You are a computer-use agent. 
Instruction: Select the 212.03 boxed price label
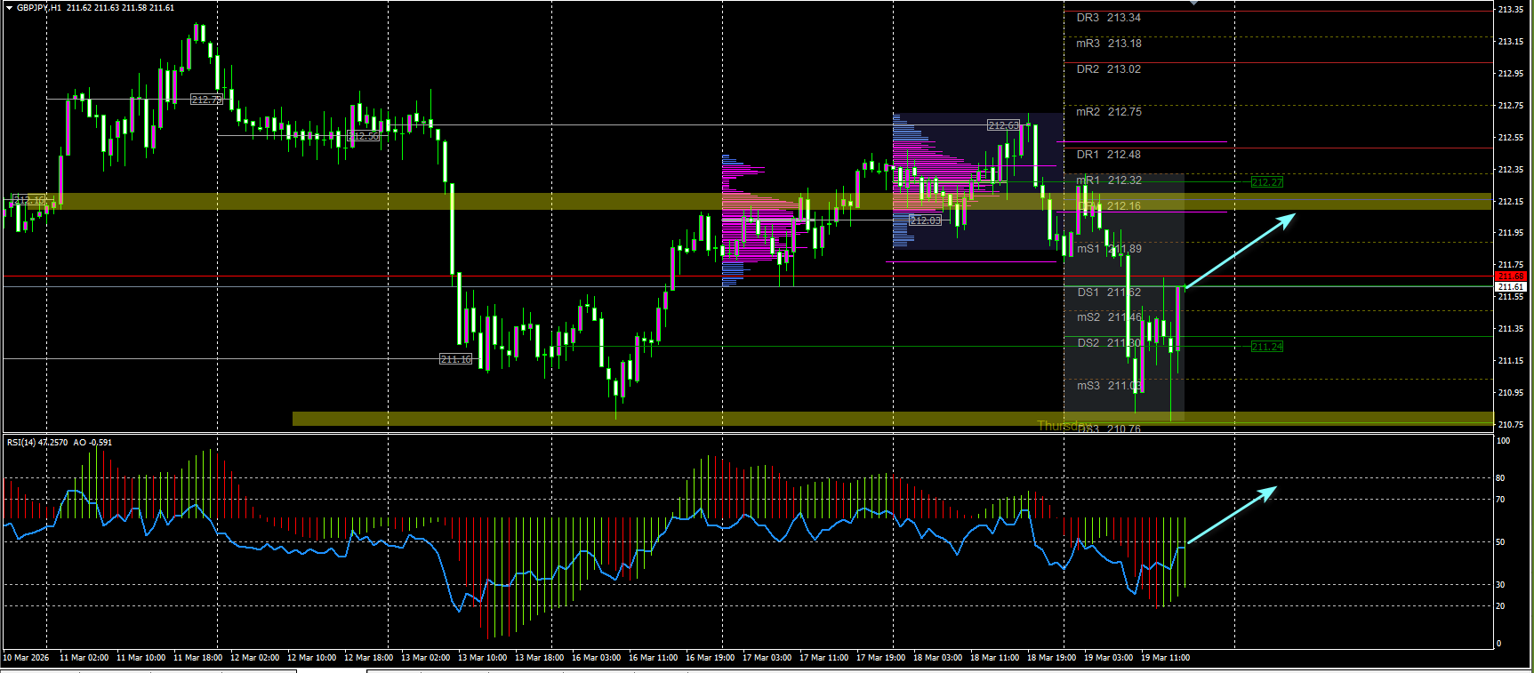(925, 220)
